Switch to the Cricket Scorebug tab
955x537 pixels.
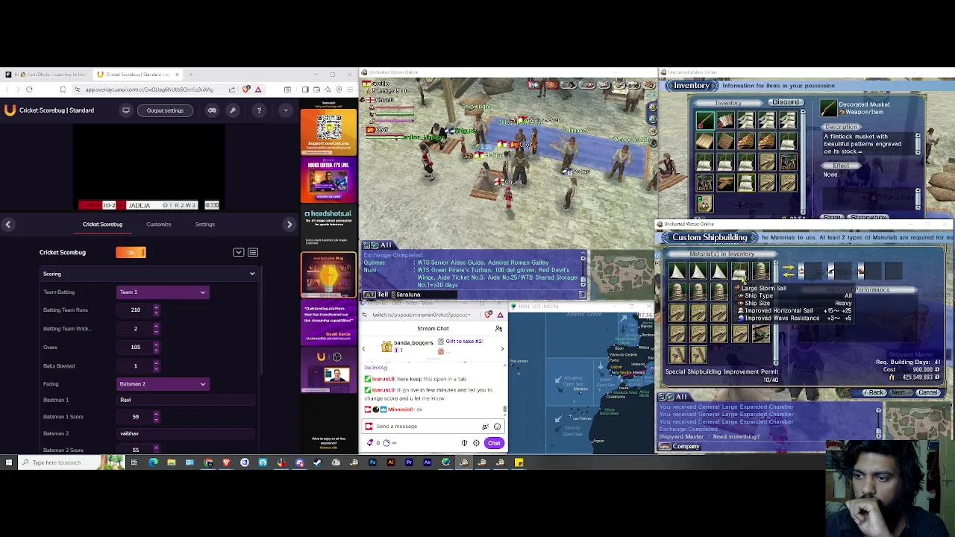[x=102, y=224]
